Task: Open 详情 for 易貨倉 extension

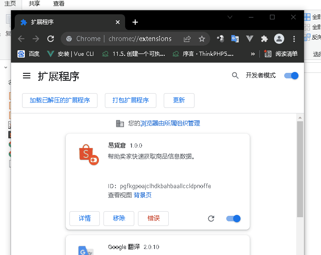Action: (x=85, y=219)
